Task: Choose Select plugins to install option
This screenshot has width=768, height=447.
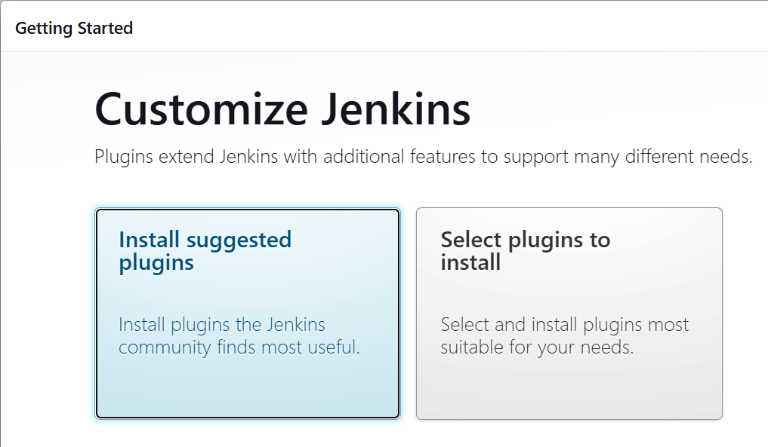Action: coord(569,314)
